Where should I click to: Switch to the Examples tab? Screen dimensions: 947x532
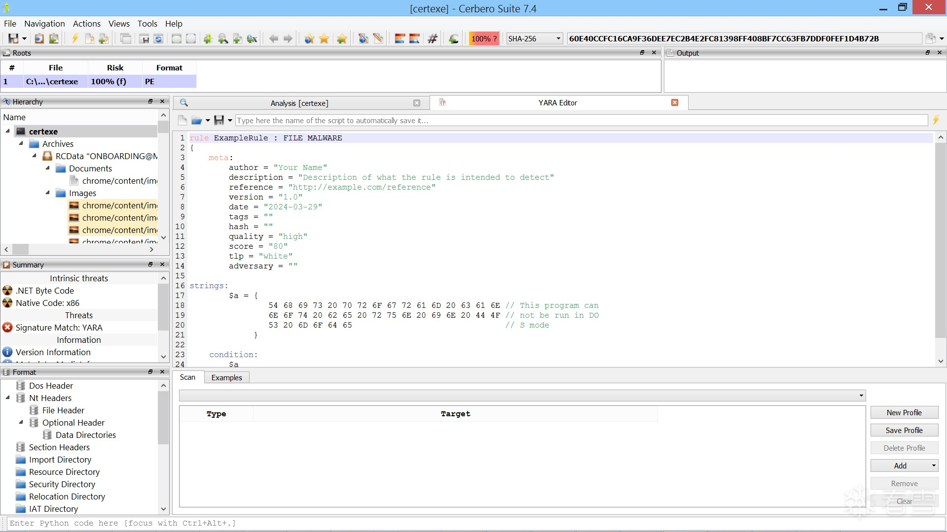(x=226, y=378)
